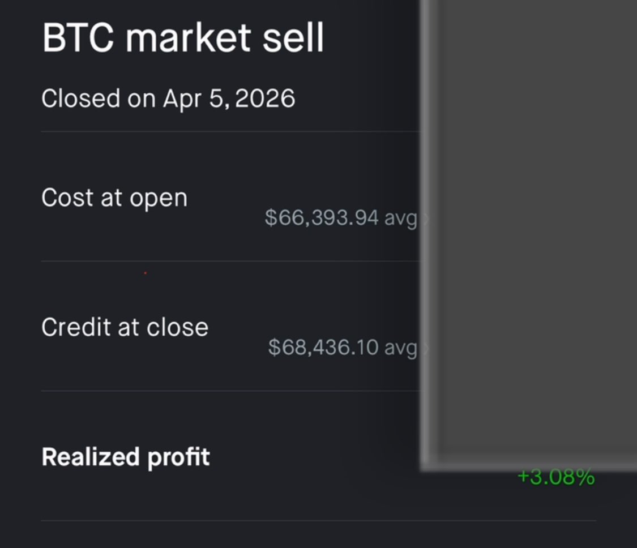
Task: Select the "Cost at open" label
Action: click(x=114, y=198)
